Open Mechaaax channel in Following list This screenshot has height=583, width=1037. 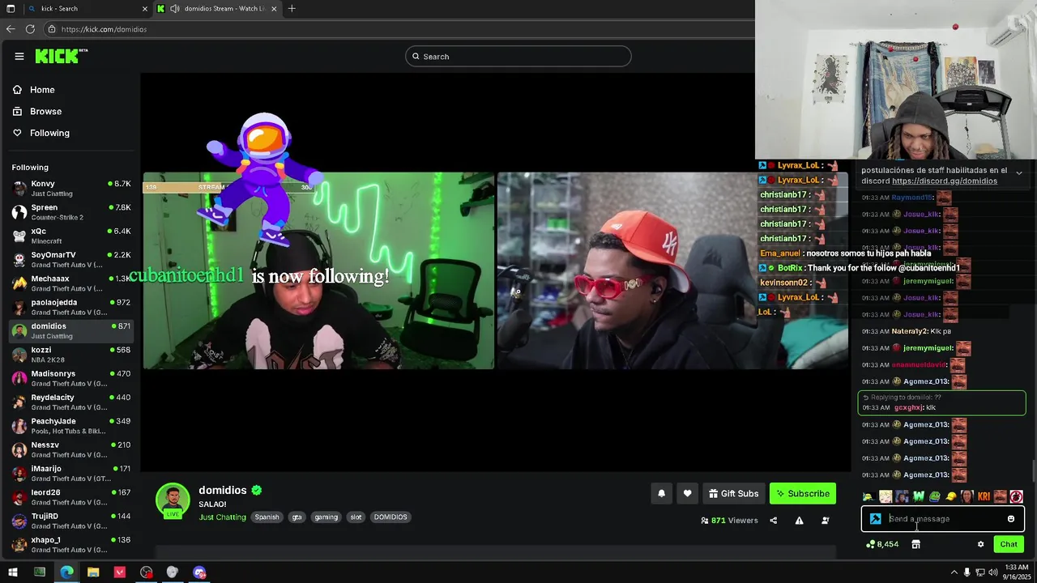(x=71, y=283)
